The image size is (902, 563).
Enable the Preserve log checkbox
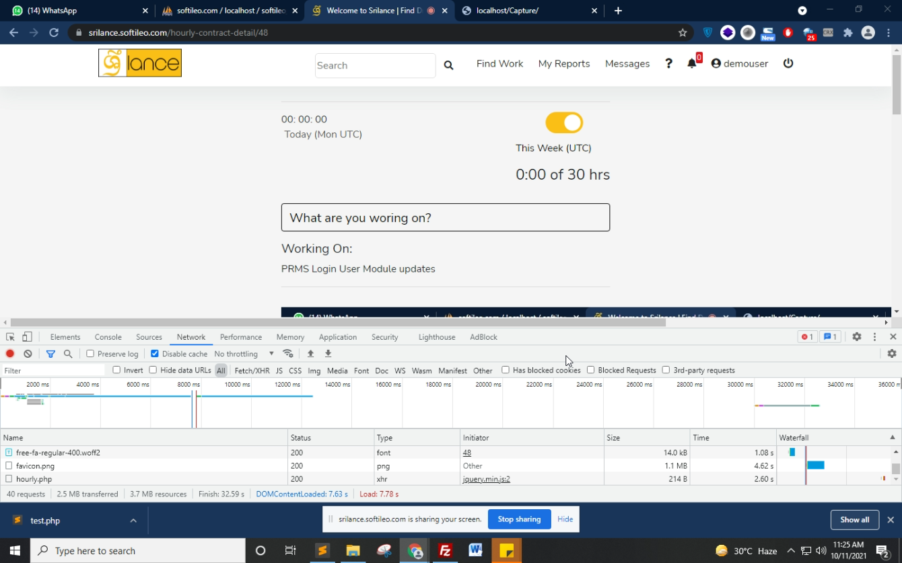click(x=90, y=354)
